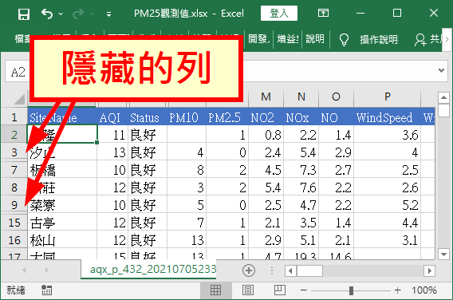Zoom out with the minus button
The width and height of the screenshot is (453, 300).
[303, 290]
